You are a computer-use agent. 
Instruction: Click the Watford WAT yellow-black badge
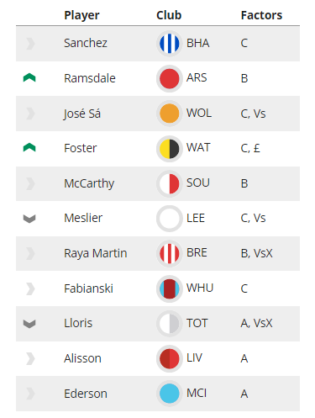[169, 149]
